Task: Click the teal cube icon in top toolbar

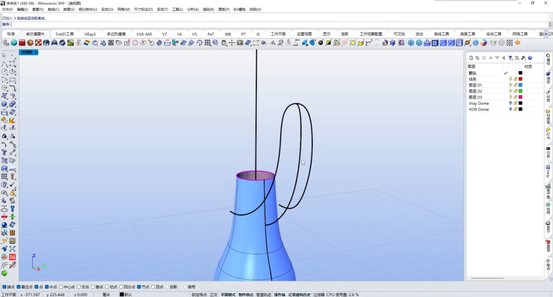Action: click(14, 43)
